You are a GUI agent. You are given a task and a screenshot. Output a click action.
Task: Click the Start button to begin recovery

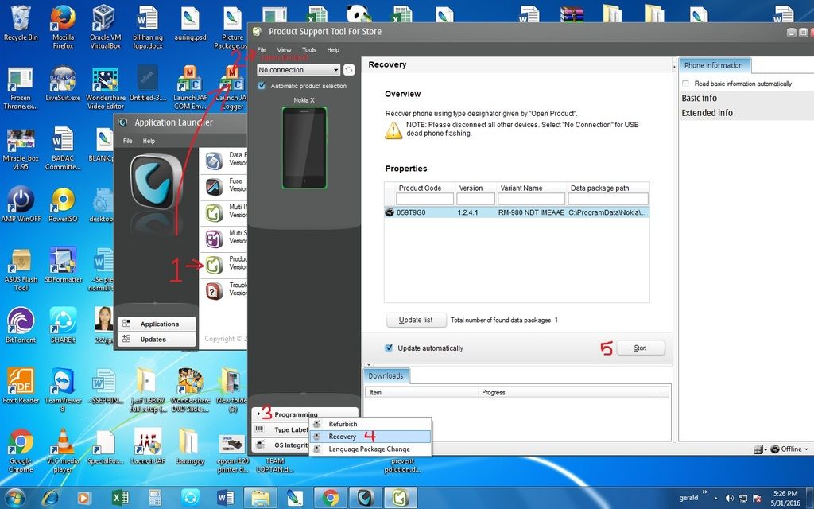(640, 348)
